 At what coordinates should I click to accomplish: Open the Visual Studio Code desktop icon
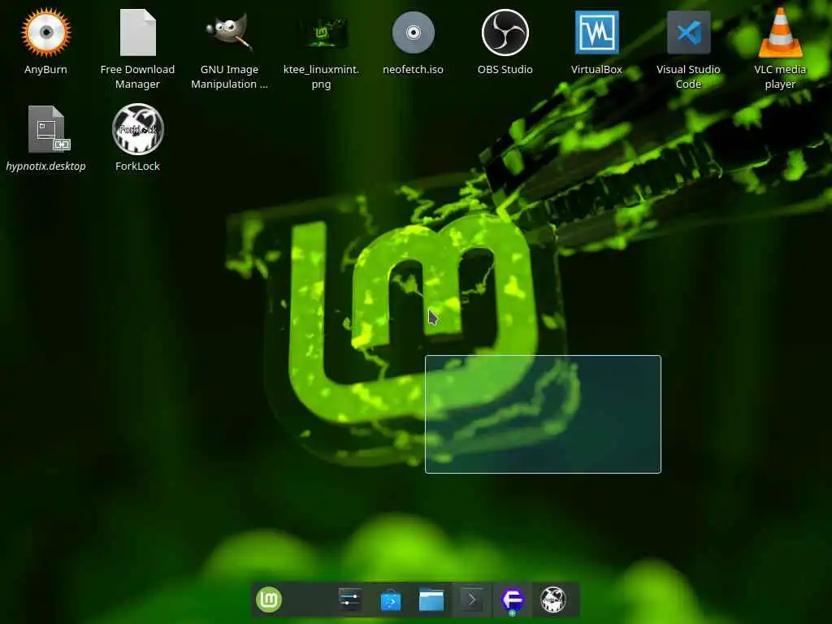(x=689, y=32)
